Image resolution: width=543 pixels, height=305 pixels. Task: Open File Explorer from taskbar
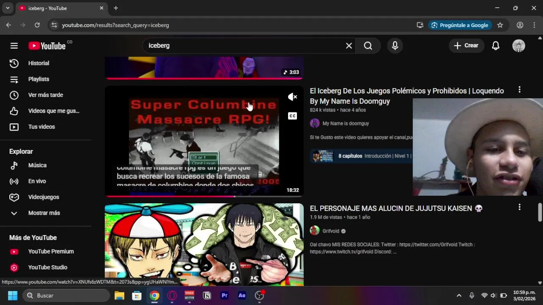119,296
